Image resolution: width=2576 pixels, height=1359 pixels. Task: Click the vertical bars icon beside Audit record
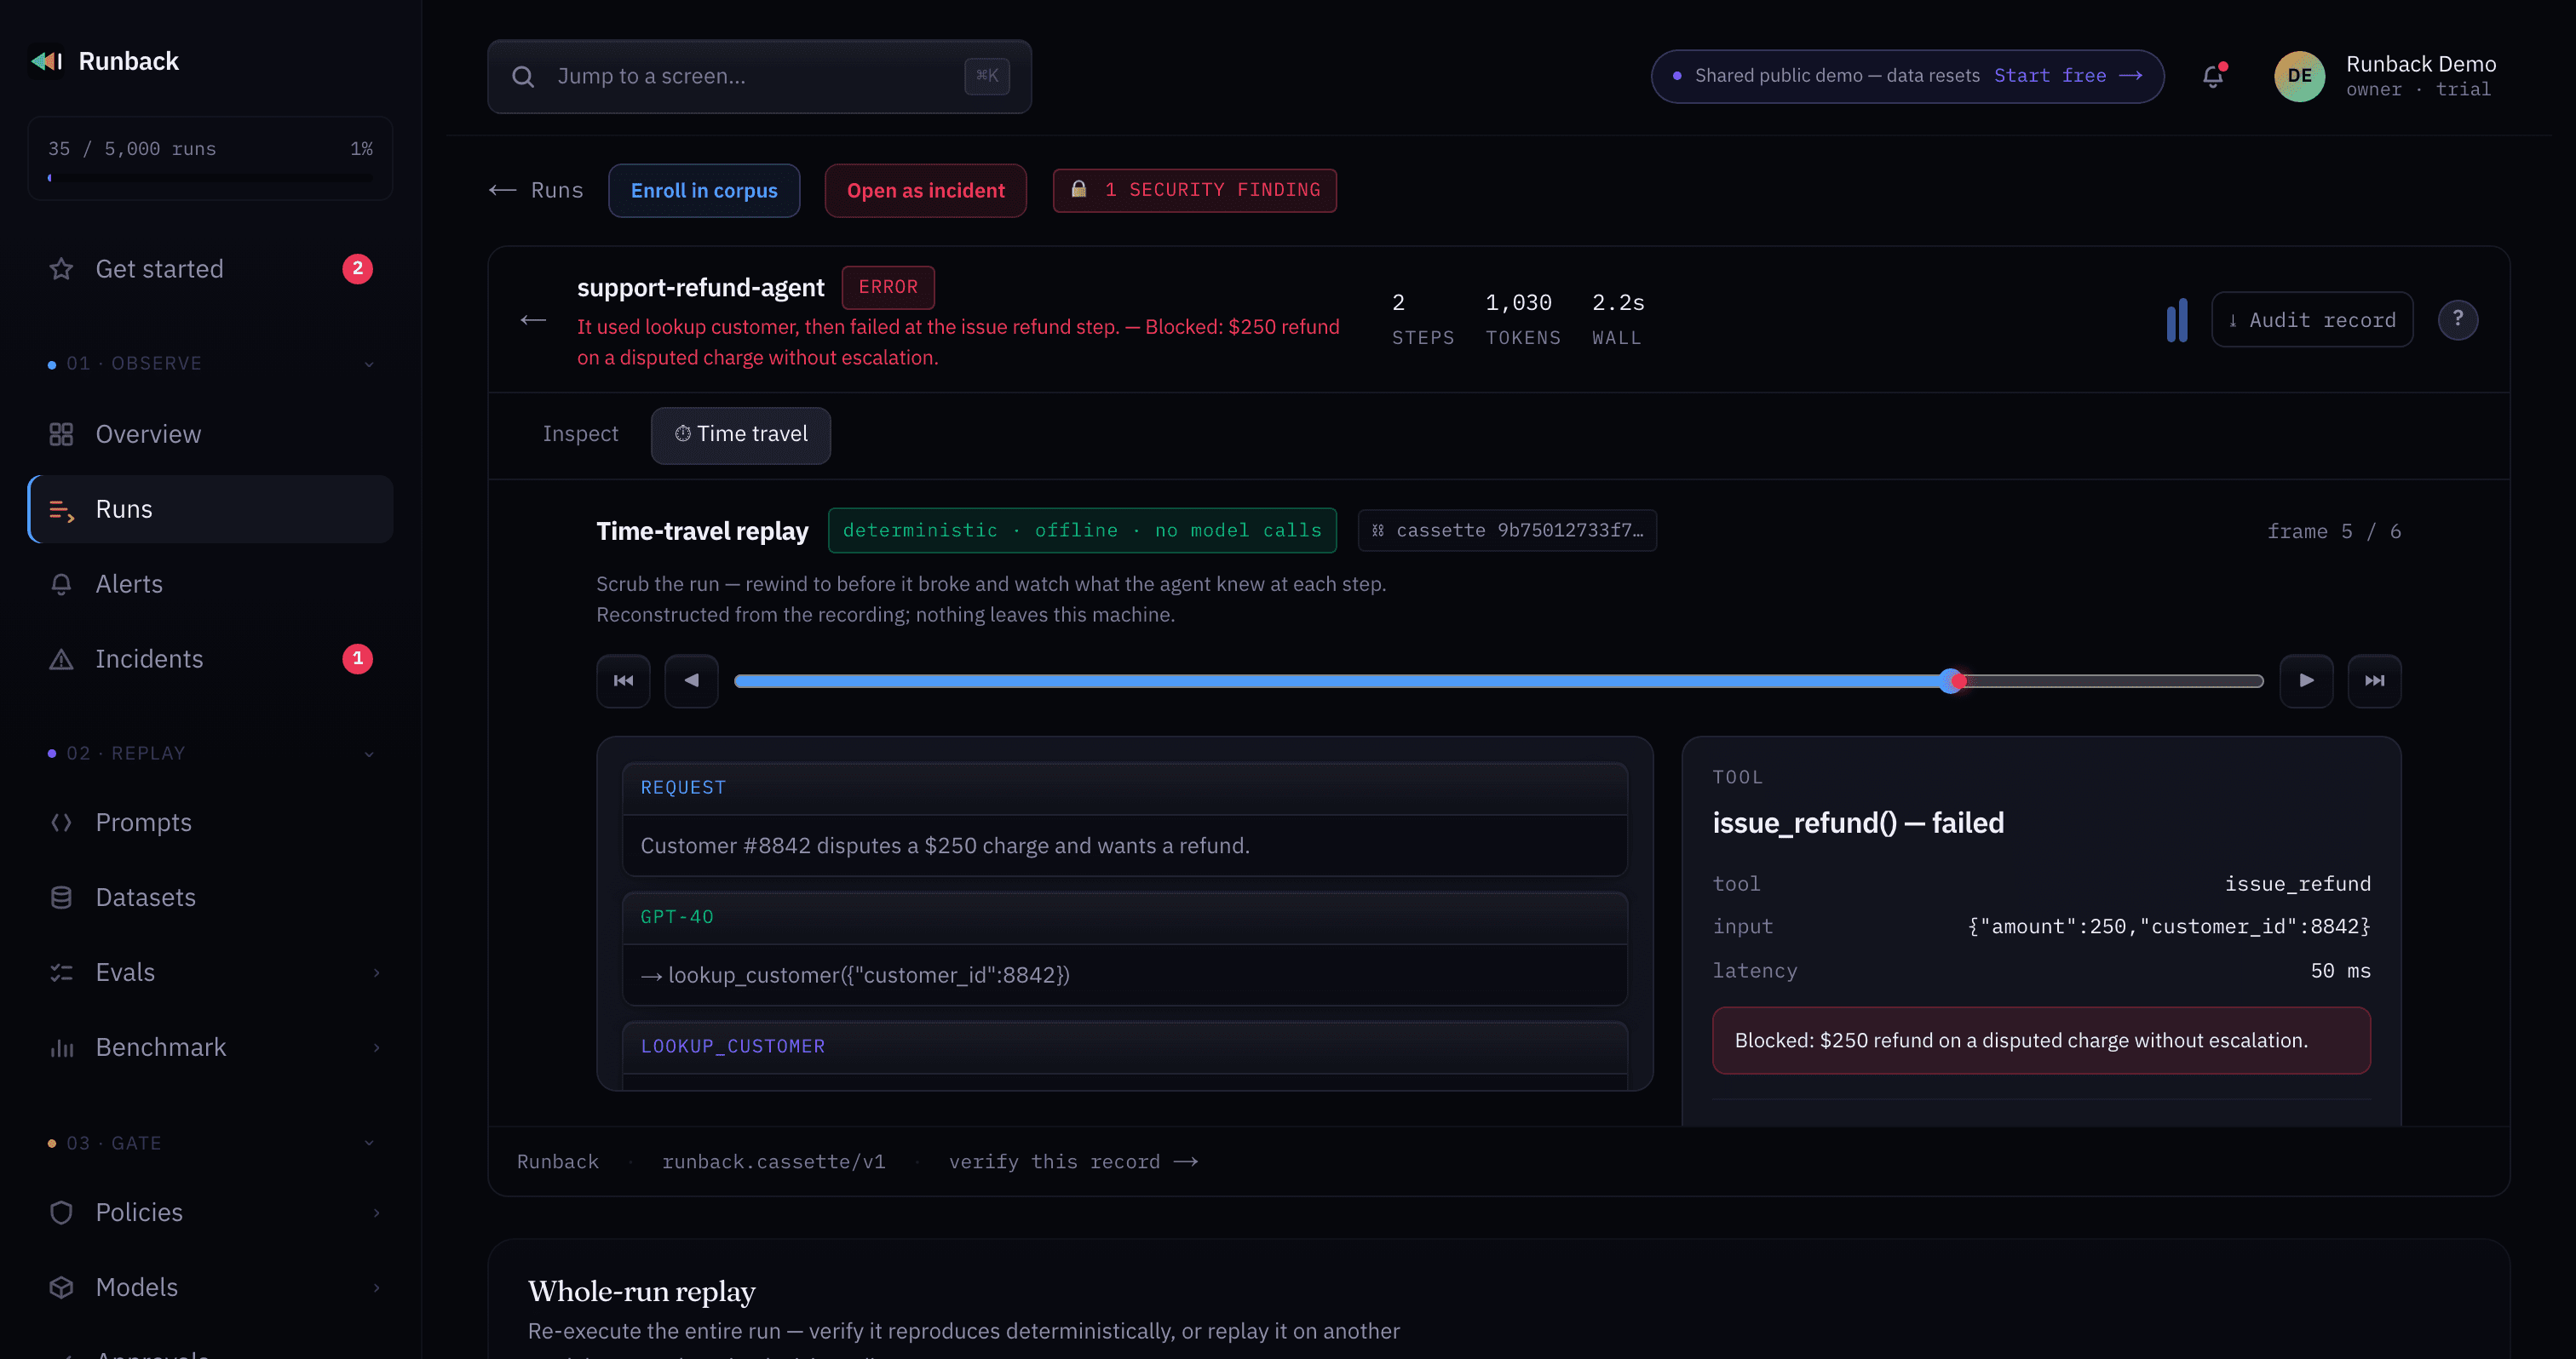pyautogui.click(x=2176, y=320)
